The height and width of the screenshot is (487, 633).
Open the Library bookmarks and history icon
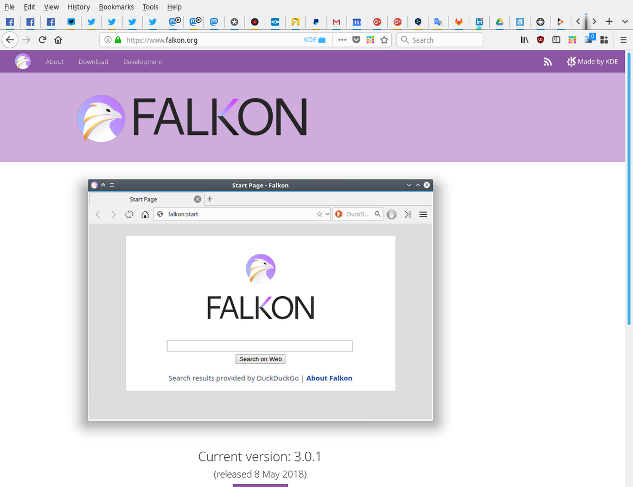click(525, 40)
